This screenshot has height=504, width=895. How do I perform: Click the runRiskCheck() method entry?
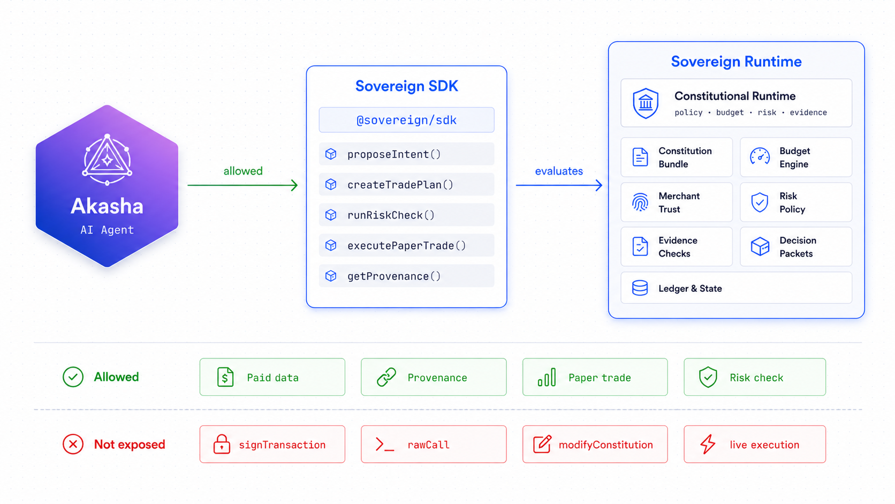(x=406, y=215)
